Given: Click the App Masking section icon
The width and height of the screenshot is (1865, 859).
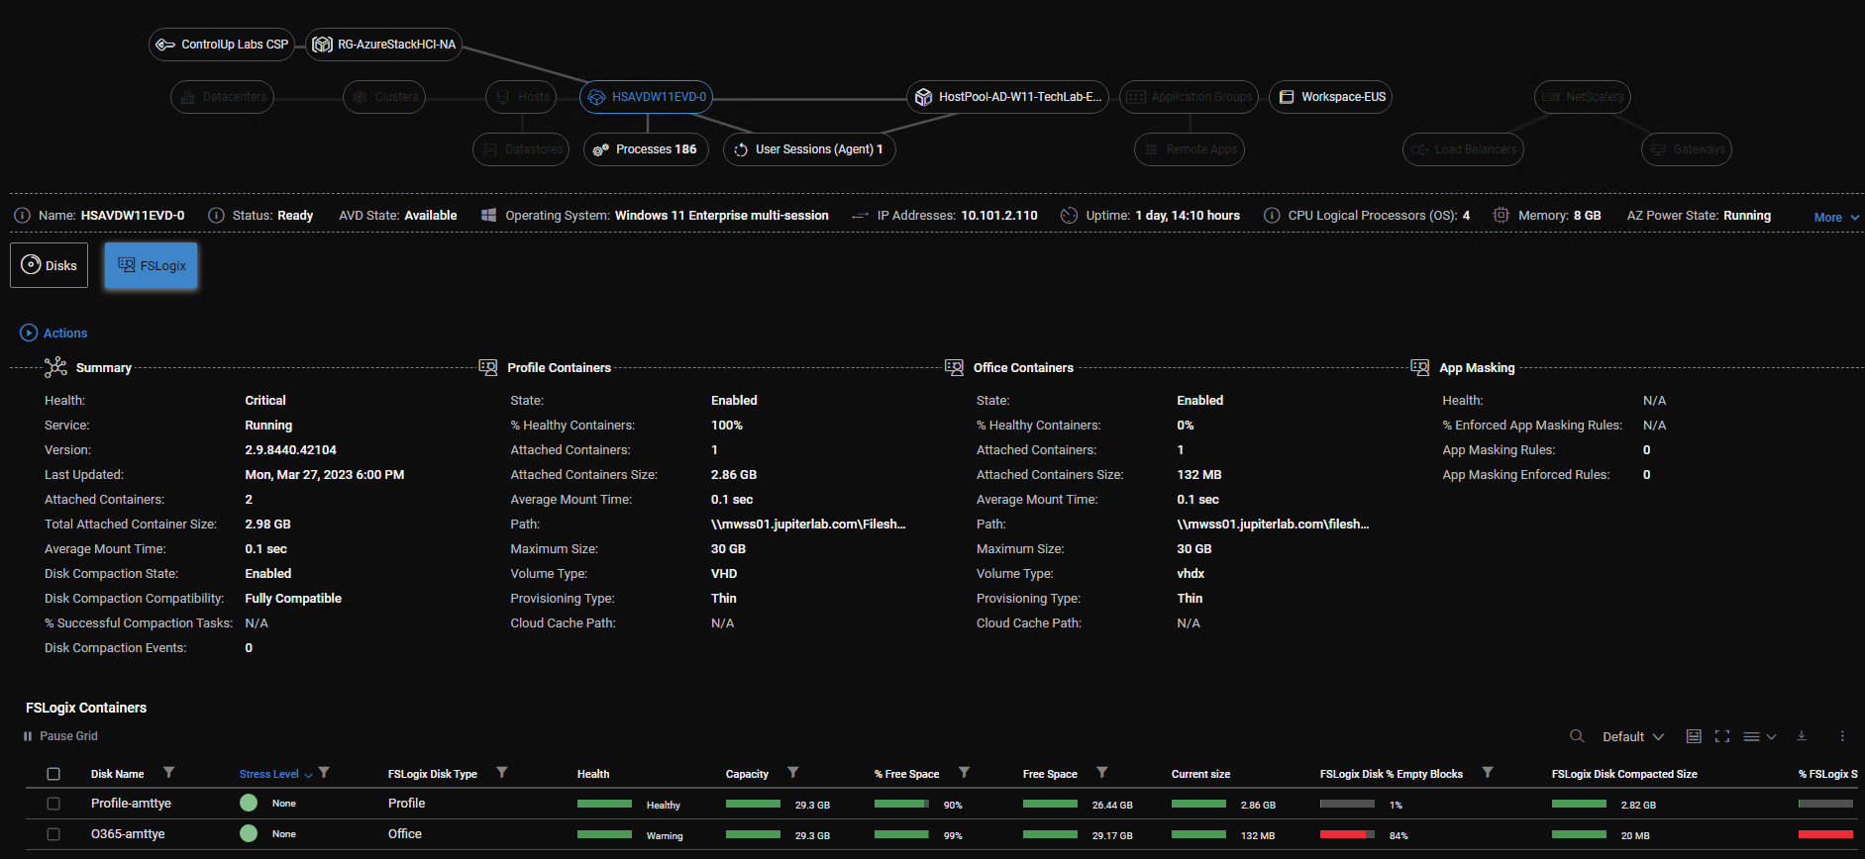Looking at the screenshot, I should point(1420,367).
